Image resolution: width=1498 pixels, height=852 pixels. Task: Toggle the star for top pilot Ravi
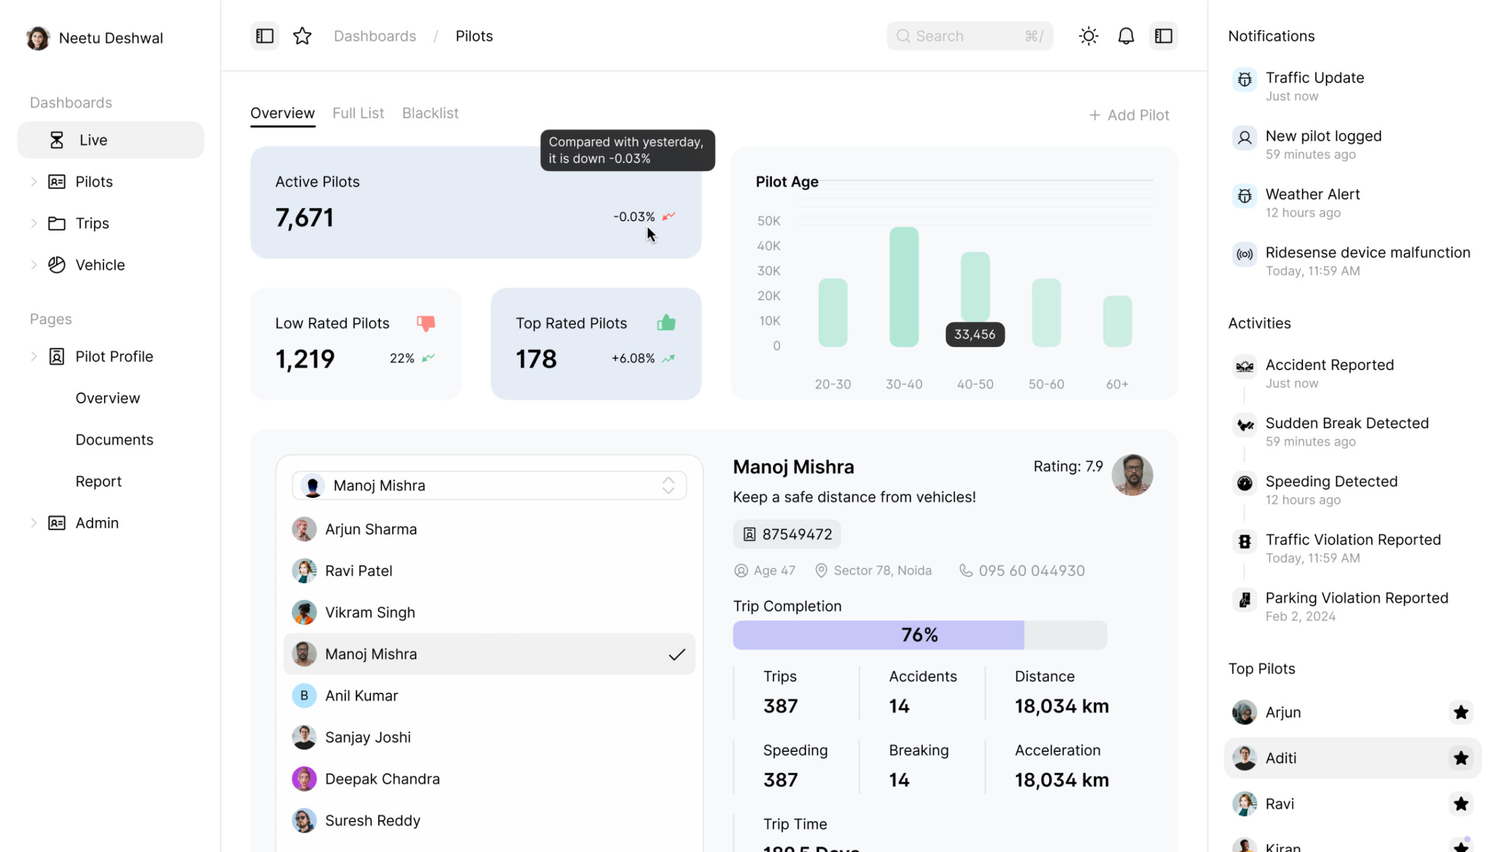[1461, 803]
